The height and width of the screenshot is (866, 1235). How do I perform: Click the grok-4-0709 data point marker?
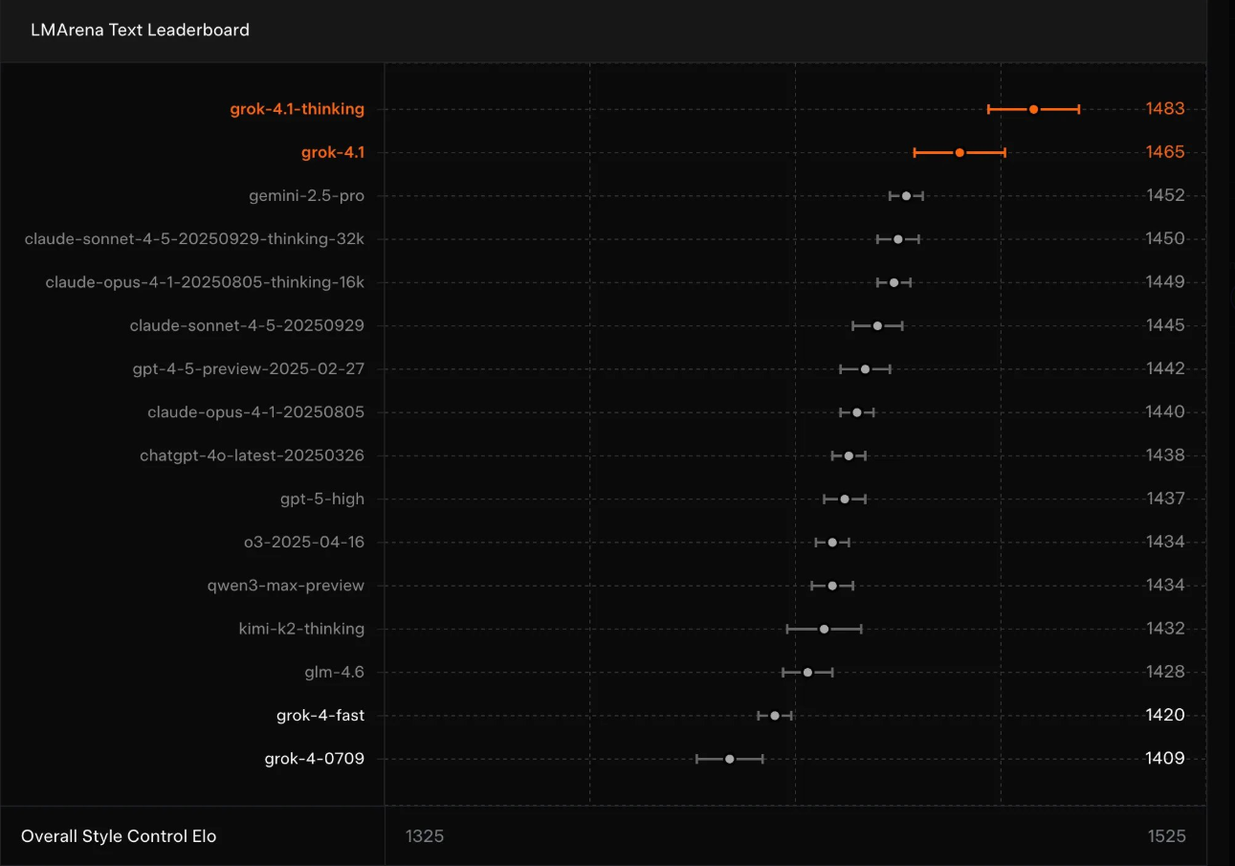pyautogui.click(x=729, y=759)
